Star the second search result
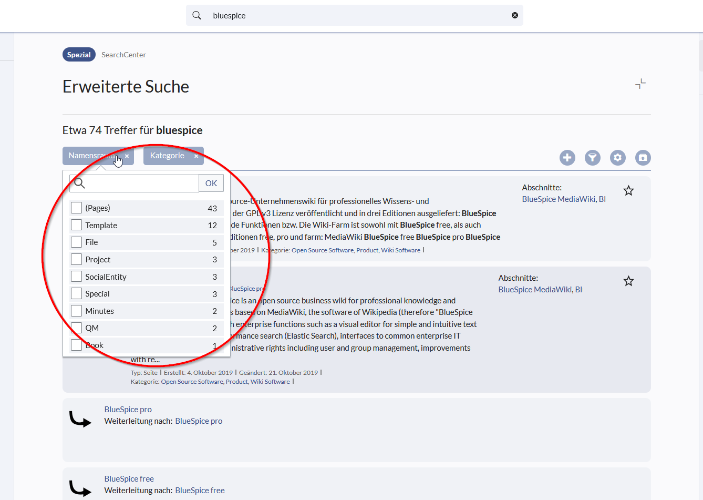 [x=628, y=281]
